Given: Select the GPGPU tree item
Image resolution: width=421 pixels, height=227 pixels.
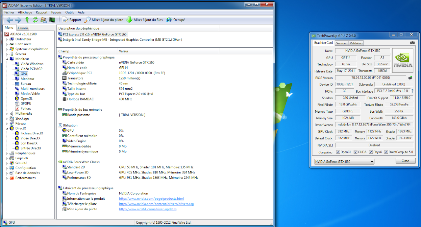Looking at the screenshot, I should [x=23, y=103].
